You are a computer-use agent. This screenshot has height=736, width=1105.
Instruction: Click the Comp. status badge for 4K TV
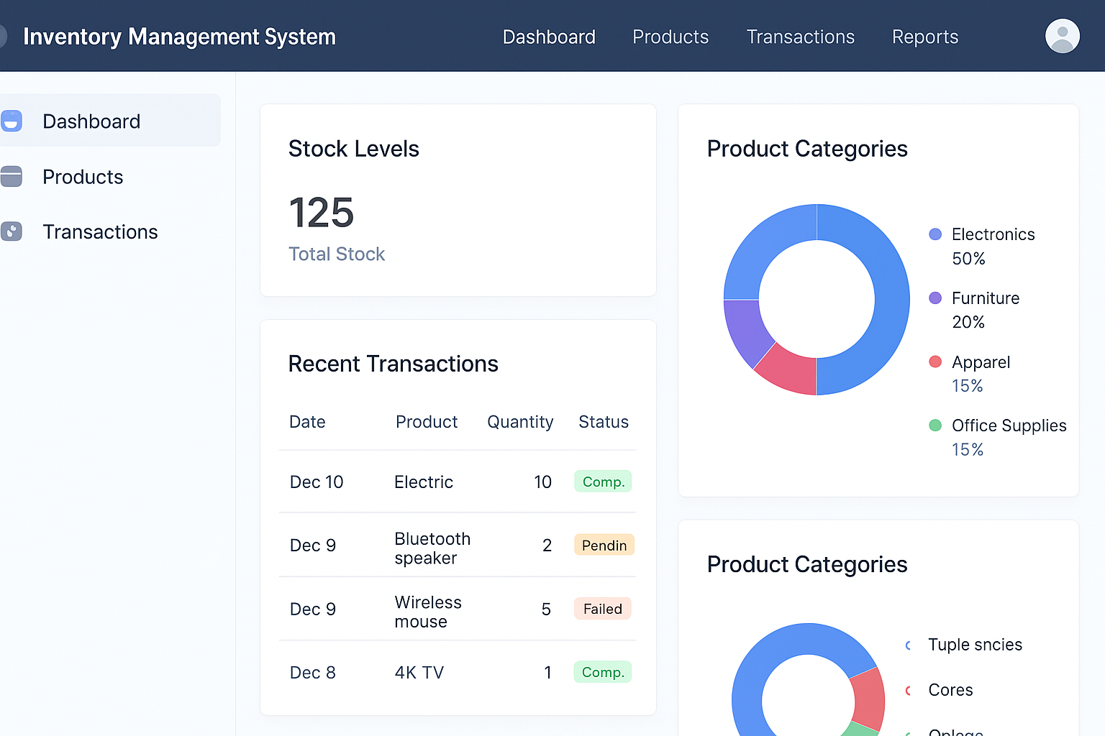click(602, 672)
